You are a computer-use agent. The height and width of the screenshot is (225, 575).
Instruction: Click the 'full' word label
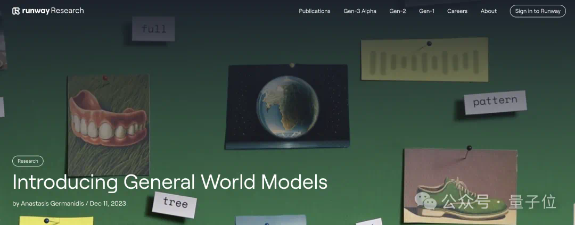point(153,29)
